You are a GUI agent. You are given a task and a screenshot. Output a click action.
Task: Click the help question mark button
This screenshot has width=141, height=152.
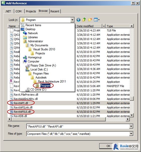[x=133, y=3]
